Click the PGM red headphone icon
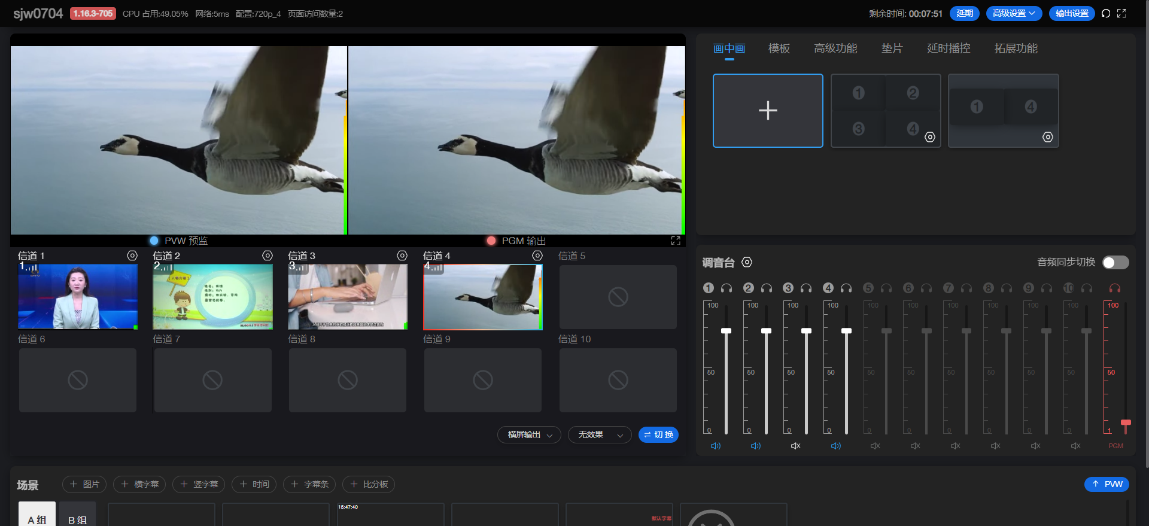 point(1114,288)
